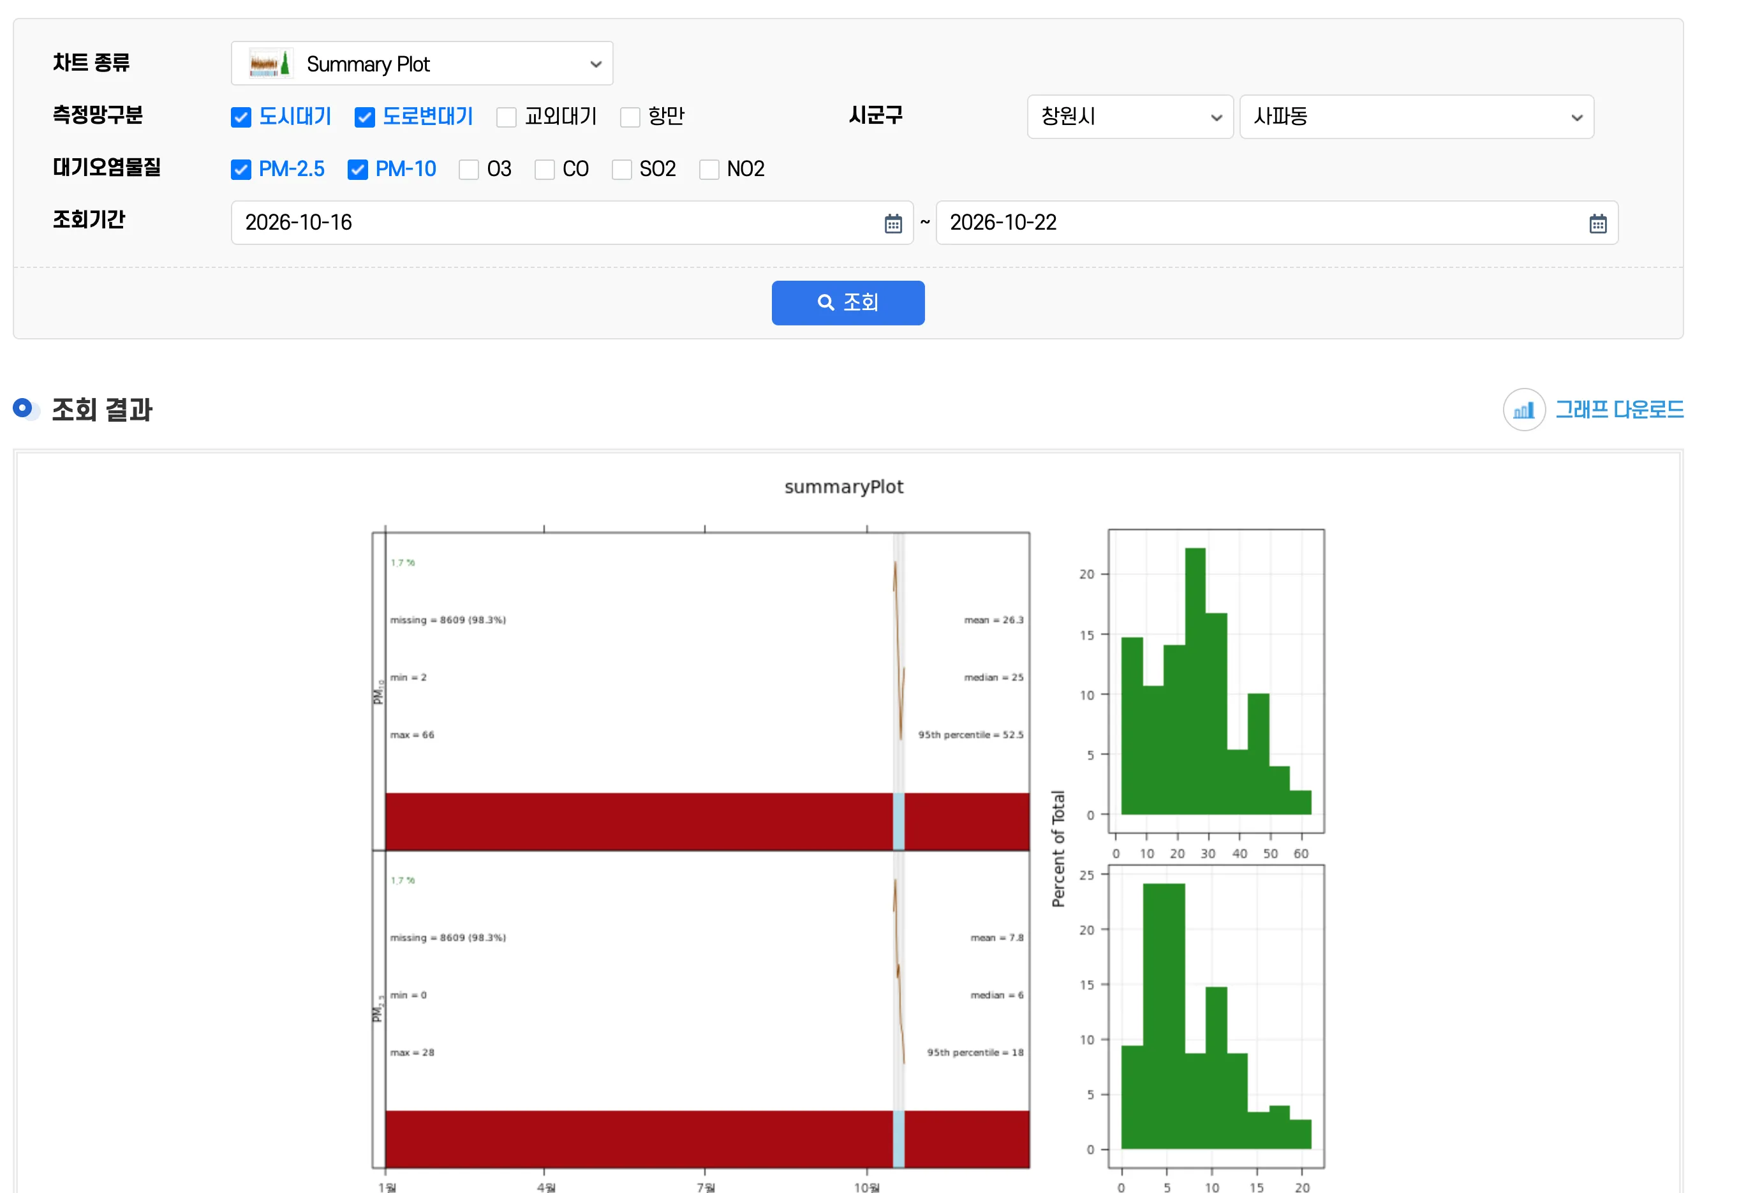Screen dimensions: 1739x1193
Task: Uncheck the PM-2.5 pollutant checkbox
Action: (241, 170)
